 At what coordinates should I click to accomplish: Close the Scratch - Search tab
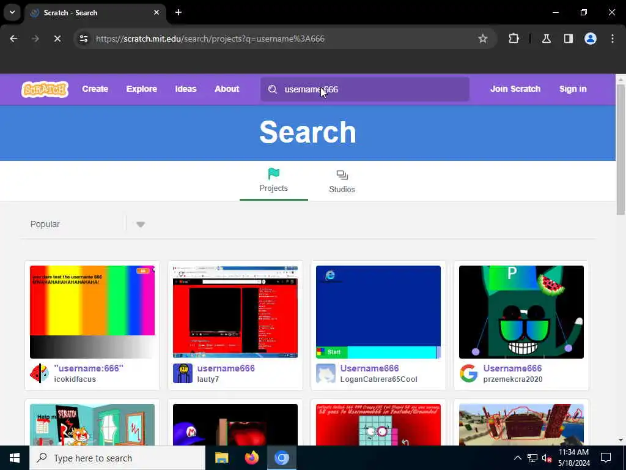tap(156, 12)
